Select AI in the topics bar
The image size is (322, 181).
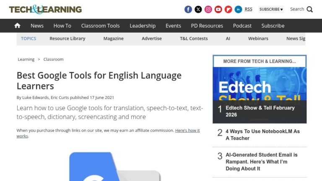coord(228,39)
